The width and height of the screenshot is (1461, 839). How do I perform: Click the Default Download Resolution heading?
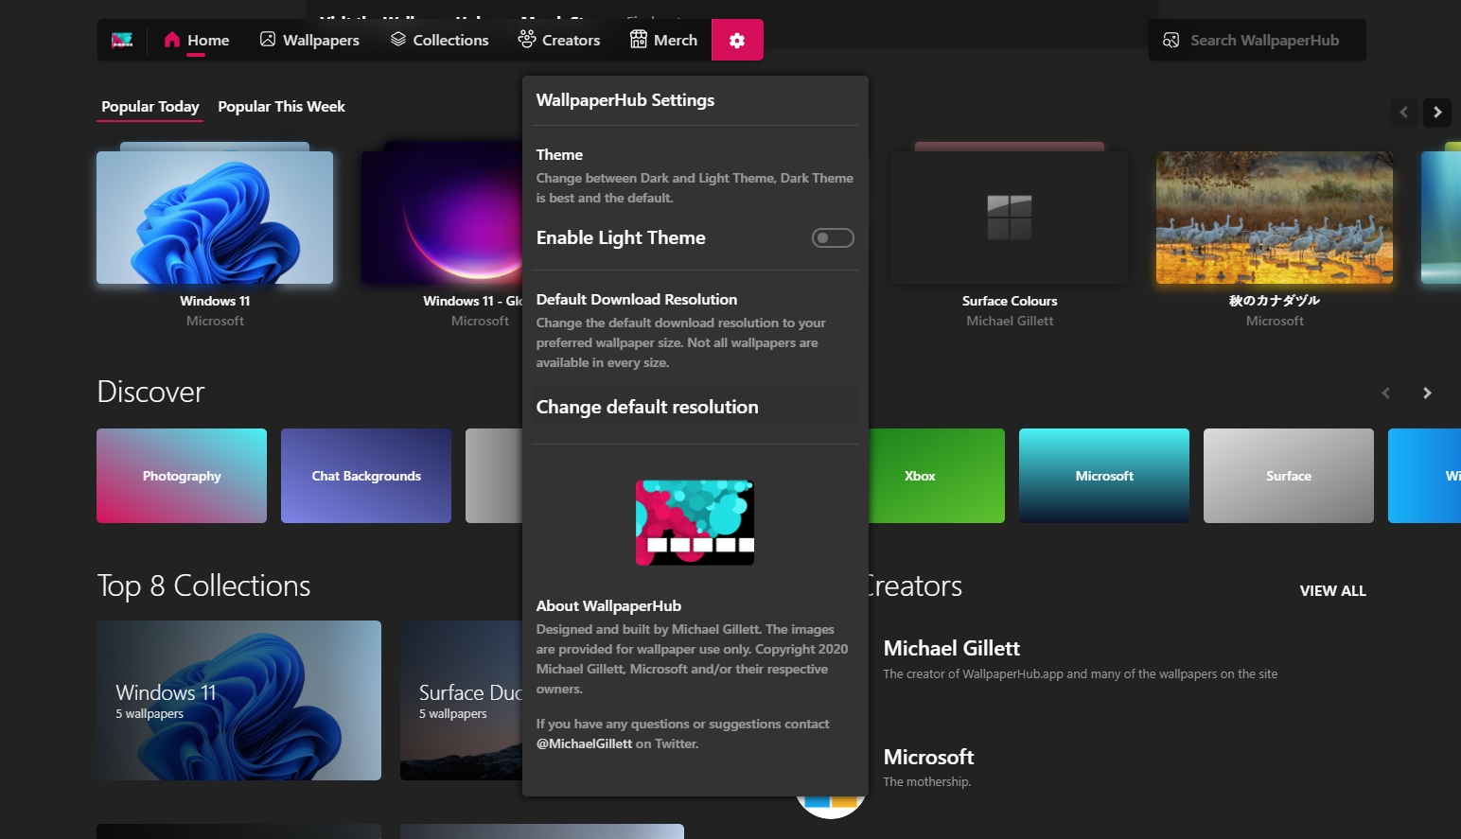click(x=637, y=299)
